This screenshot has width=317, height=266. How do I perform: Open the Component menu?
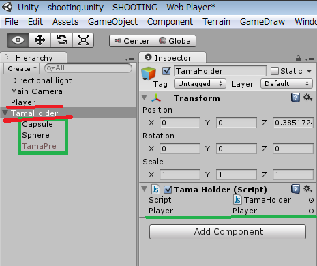pyautogui.click(x=170, y=22)
